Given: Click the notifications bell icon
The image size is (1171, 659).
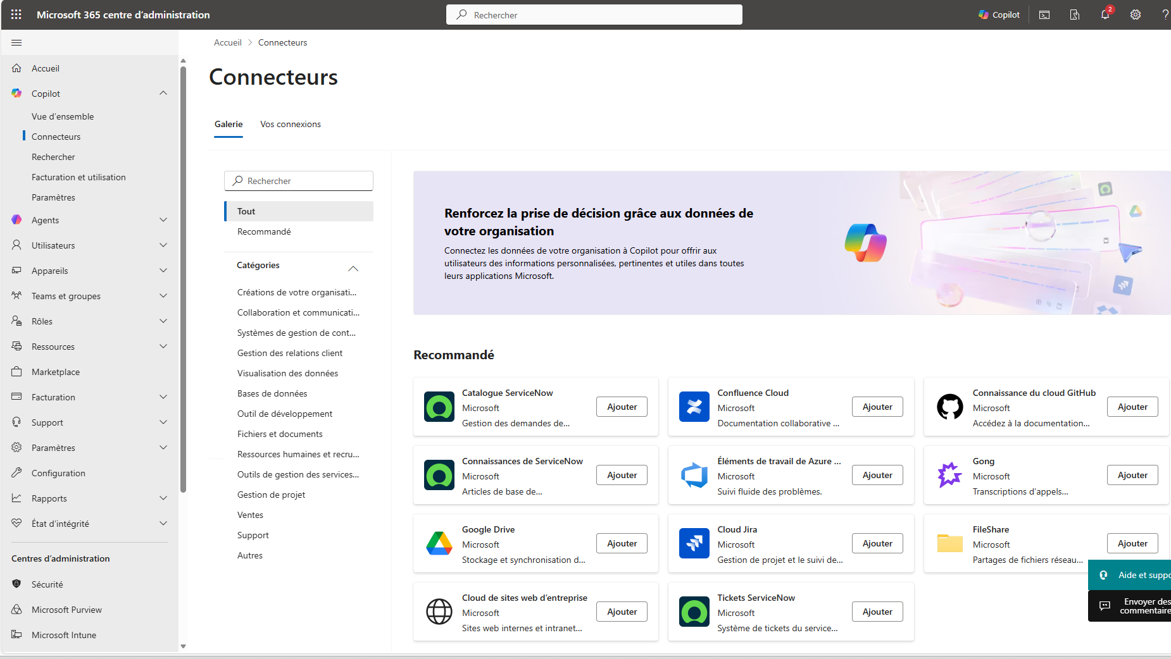Looking at the screenshot, I should (1105, 15).
